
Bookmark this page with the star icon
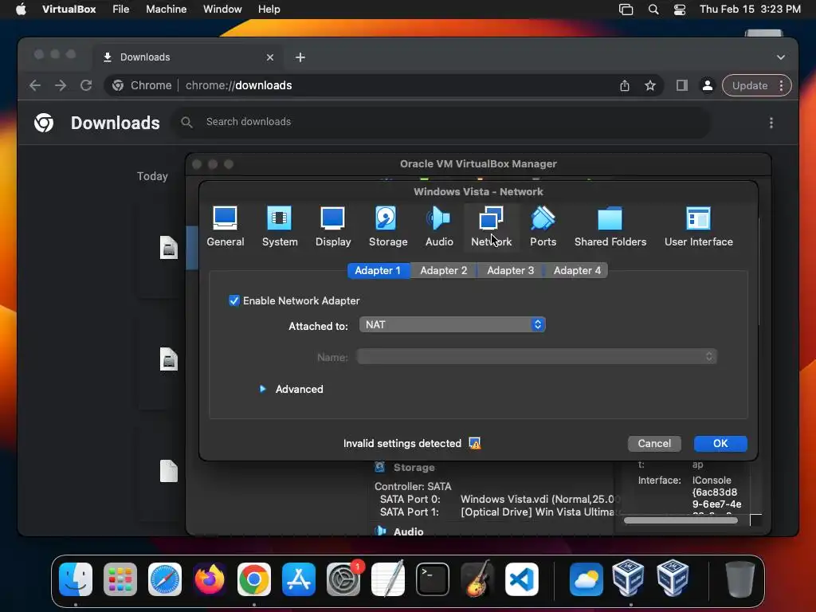pyautogui.click(x=650, y=85)
